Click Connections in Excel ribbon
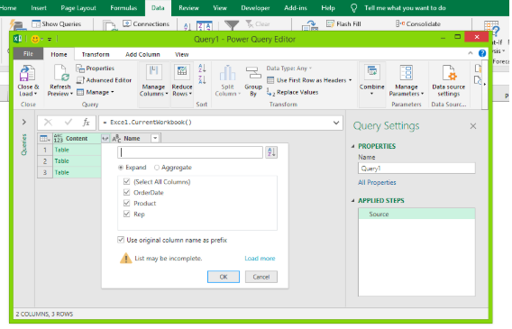 146,23
